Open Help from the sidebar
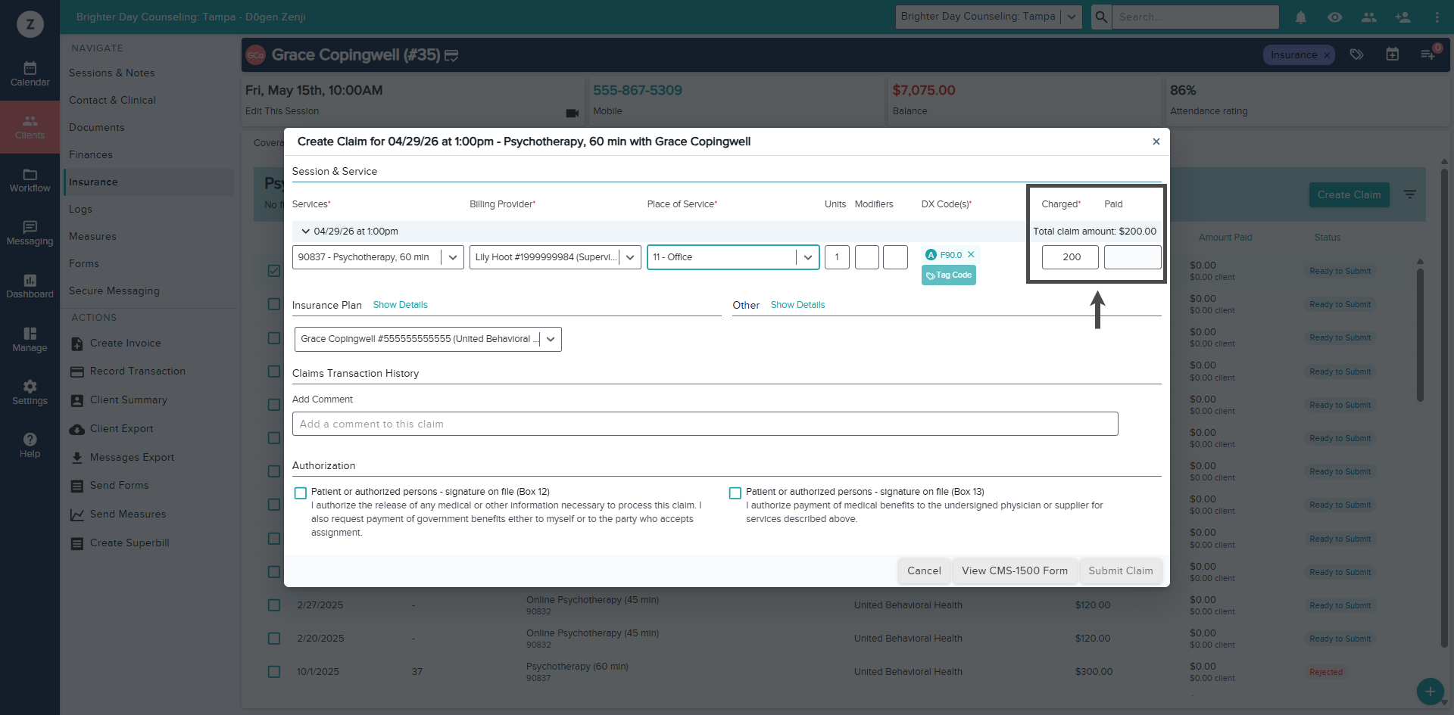1454x715 pixels. click(30, 446)
